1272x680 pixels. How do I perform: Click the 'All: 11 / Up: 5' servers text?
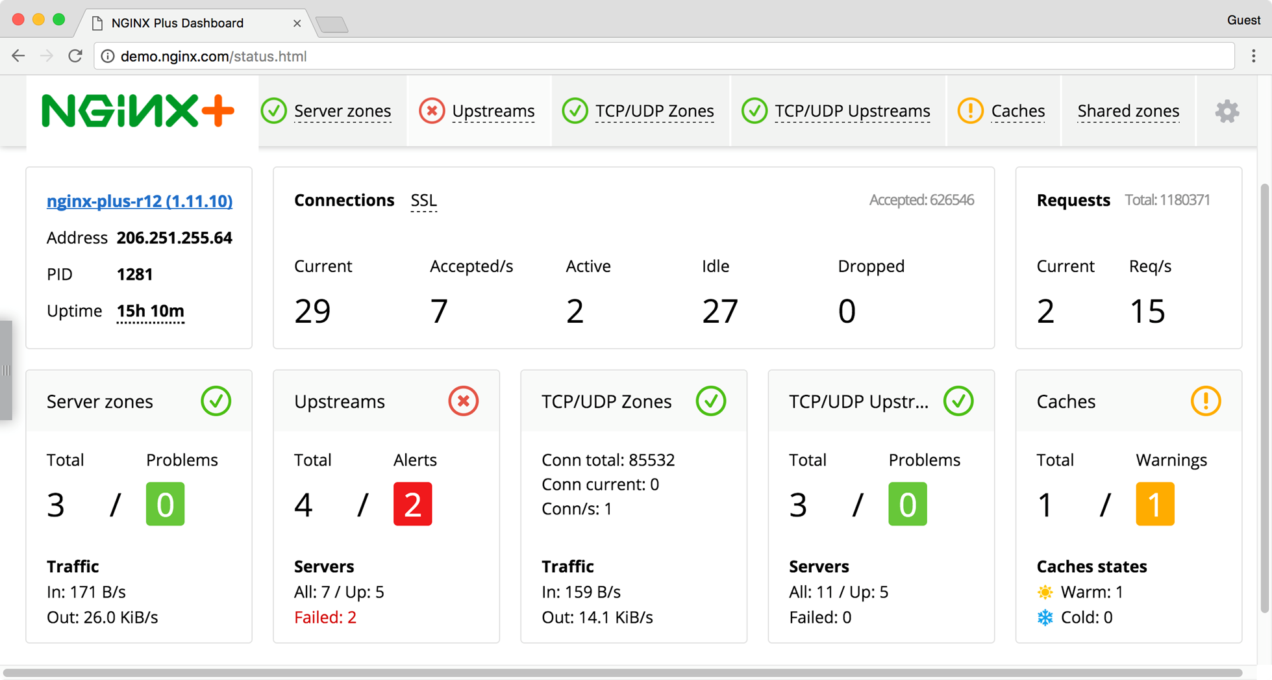point(838,592)
